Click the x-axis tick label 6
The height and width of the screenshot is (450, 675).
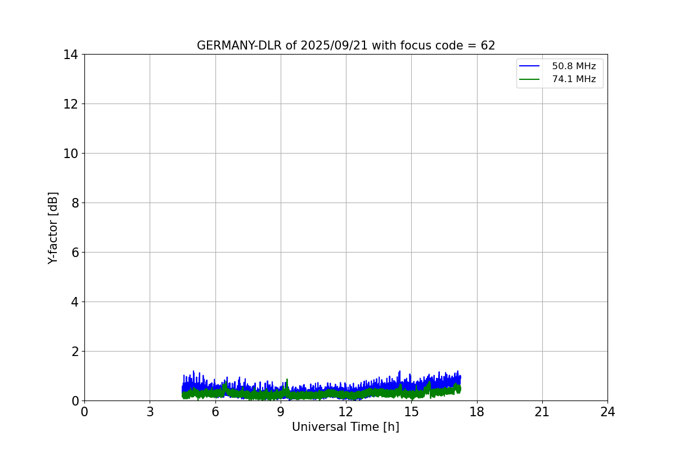pos(215,412)
